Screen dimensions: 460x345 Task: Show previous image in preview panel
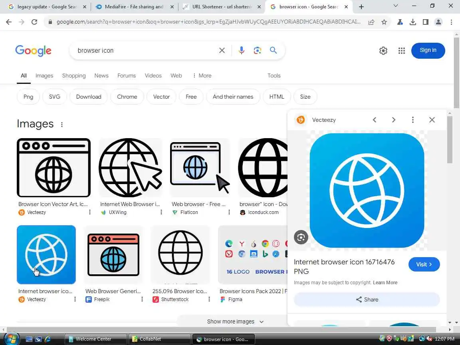(375, 120)
